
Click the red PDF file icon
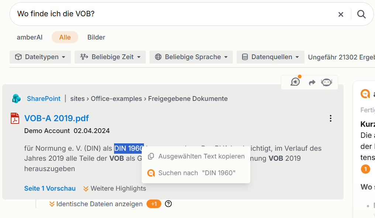coord(15,118)
